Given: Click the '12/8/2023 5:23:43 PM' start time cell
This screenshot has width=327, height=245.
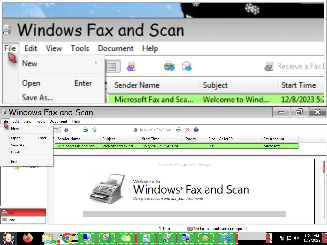Looking at the screenshot, I should 160,146.
